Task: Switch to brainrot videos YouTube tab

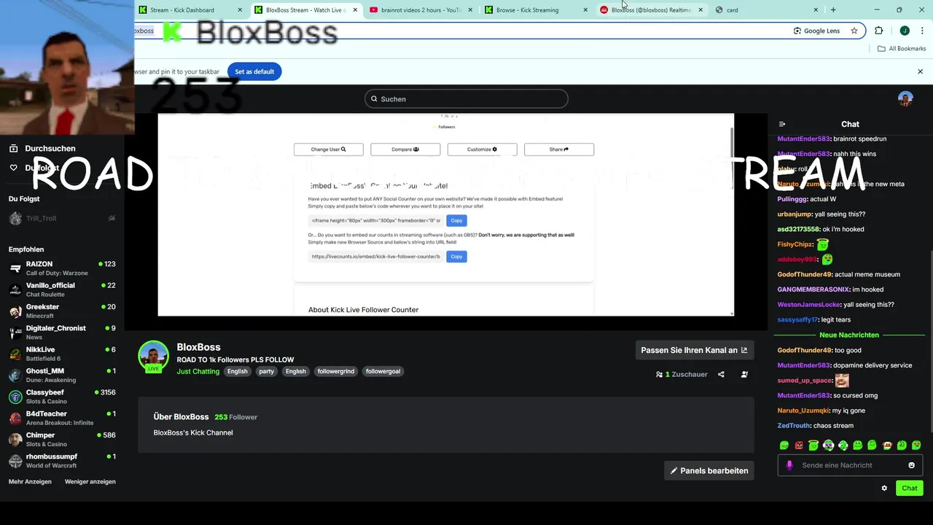Action: [421, 10]
